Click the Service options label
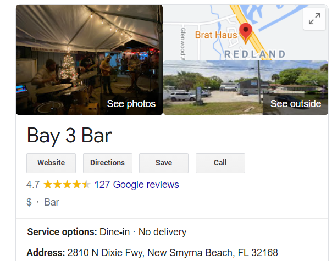Image resolution: width=332 pixels, height=261 pixels. [62, 232]
